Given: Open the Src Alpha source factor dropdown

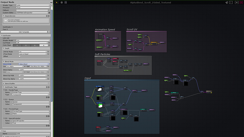Looking at the screenshot, I should coord(15,66).
